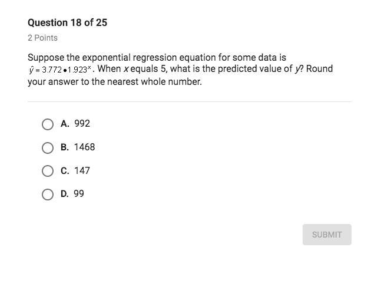Mark the option C radio button

48,171
